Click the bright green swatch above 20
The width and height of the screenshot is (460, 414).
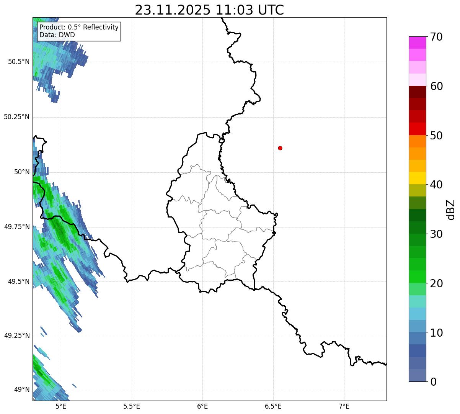click(x=417, y=277)
